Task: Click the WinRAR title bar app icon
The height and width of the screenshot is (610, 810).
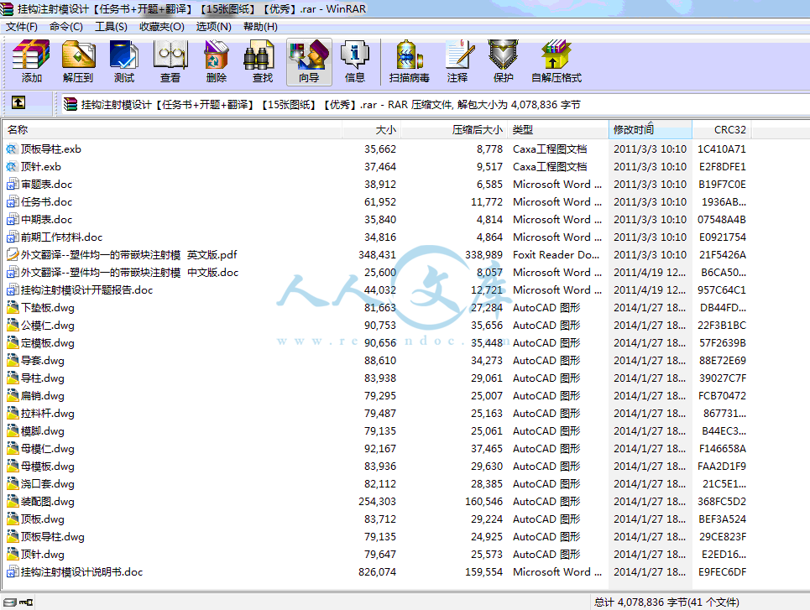Action: point(7,8)
